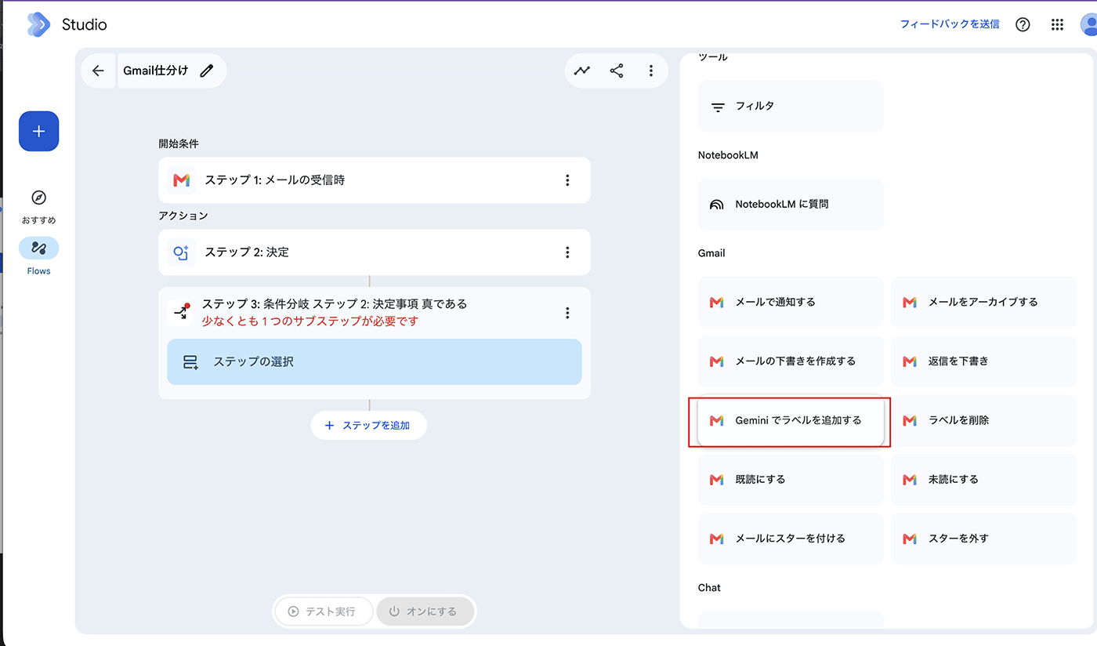Select ステップ 1: メールの受信時 step

[375, 180]
